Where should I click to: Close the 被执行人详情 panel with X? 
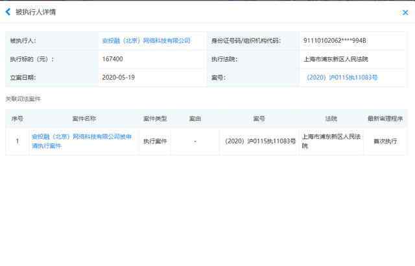405,12
